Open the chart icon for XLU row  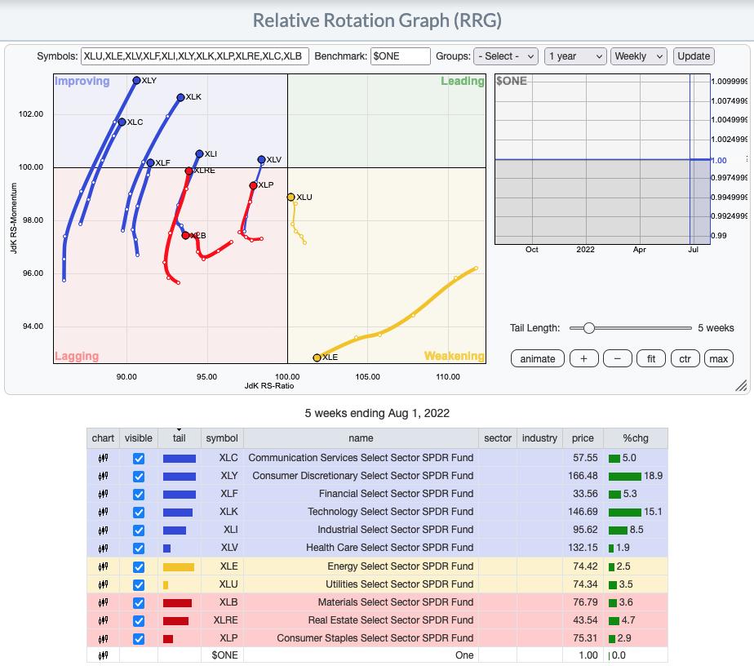coord(103,584)
